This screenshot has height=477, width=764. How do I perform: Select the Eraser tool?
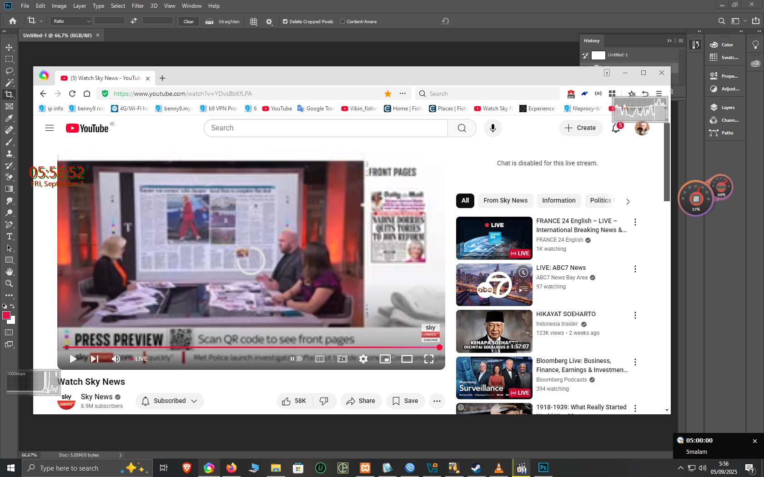9,177
